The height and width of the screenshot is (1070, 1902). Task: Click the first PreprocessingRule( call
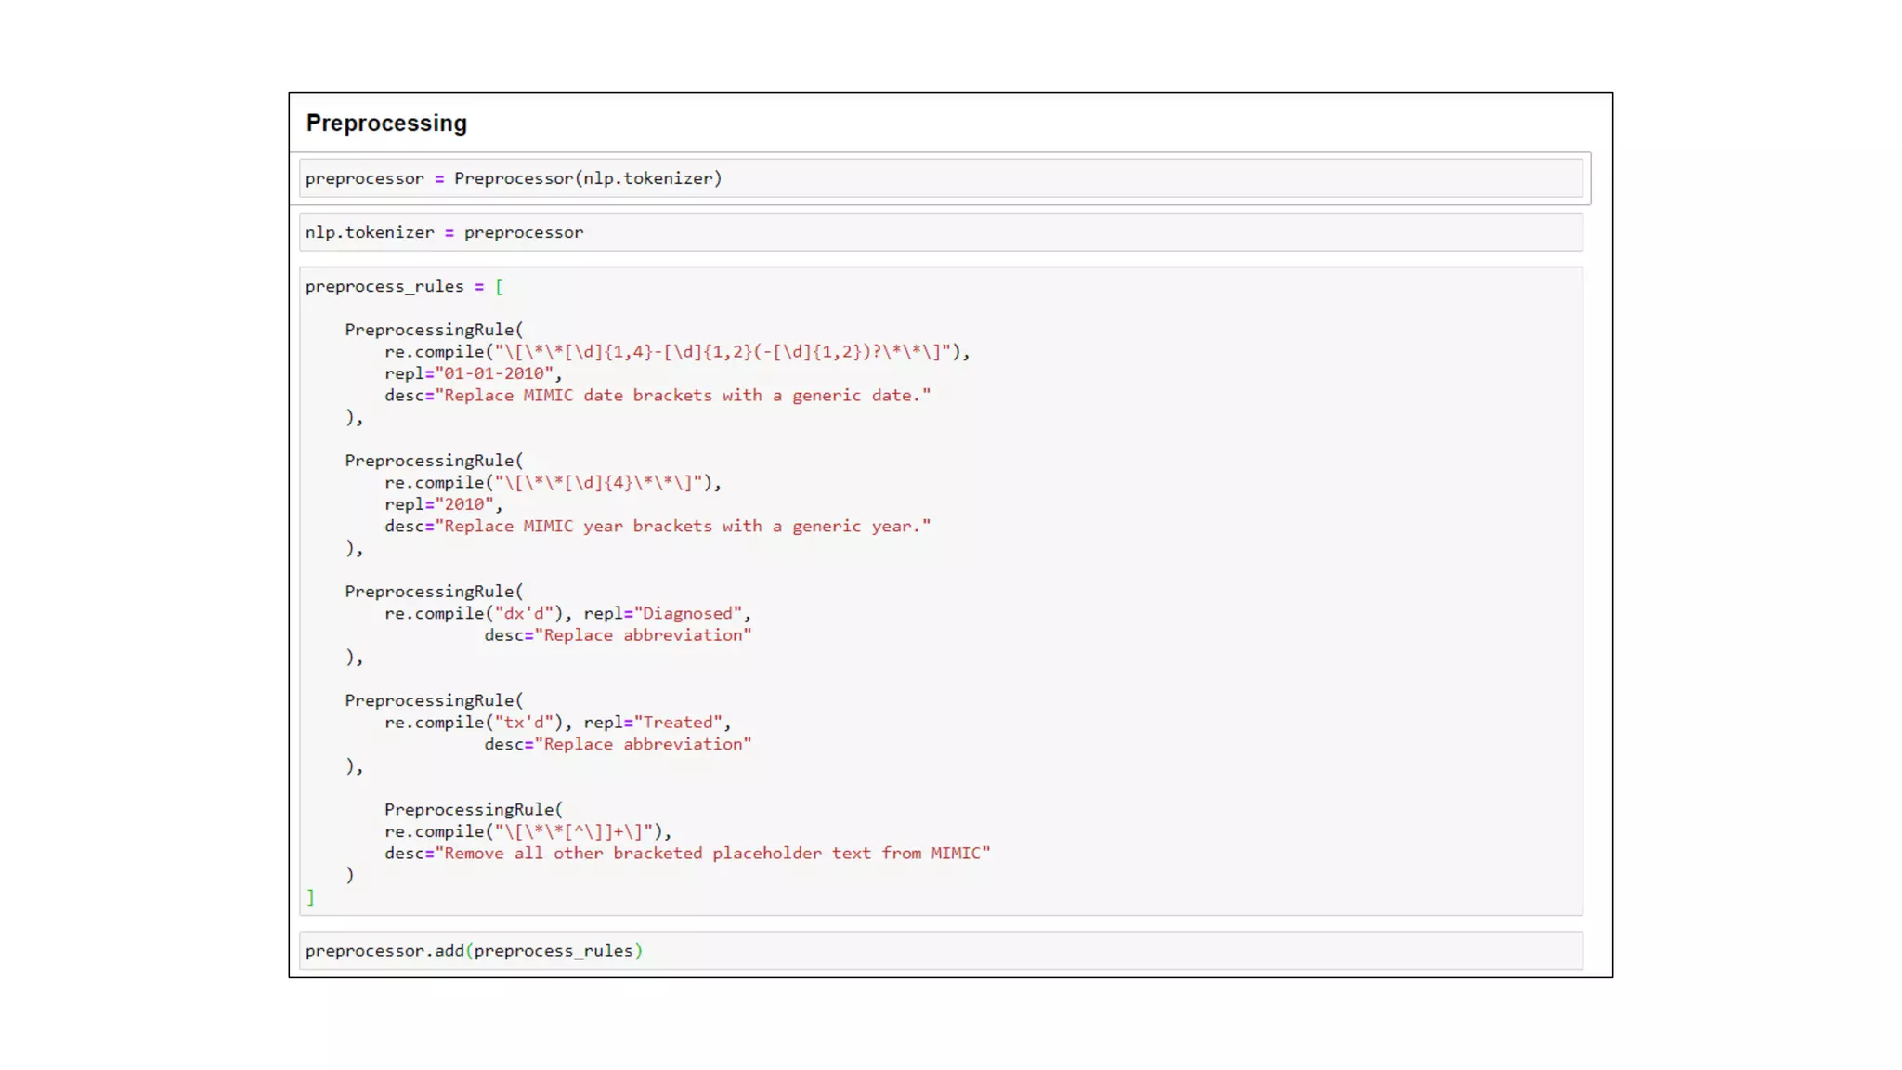click(433, 330)
